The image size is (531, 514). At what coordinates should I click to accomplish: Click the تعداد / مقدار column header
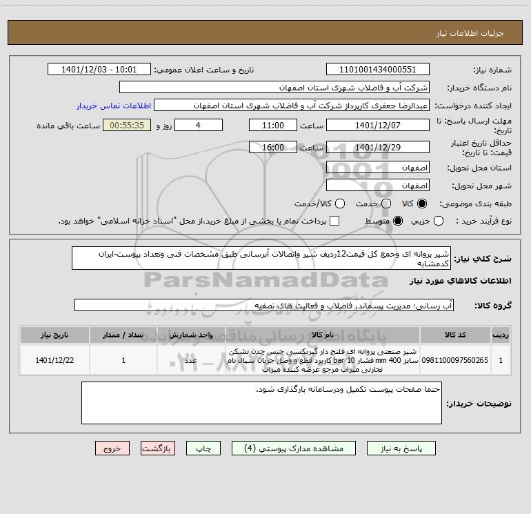coord(123,335)
